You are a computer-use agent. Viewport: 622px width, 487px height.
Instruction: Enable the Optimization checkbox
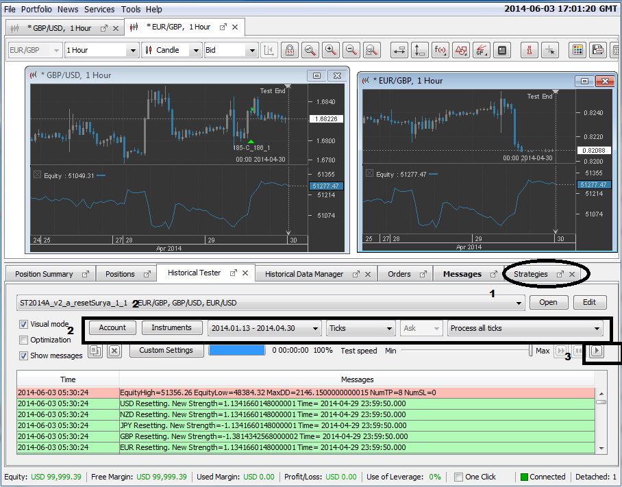(x=24, y=340)
